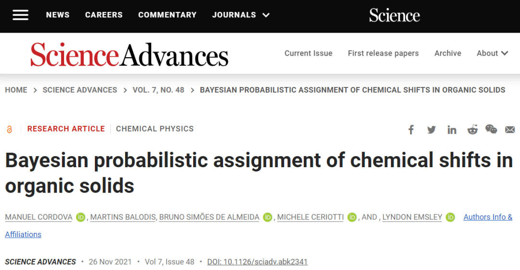This screenshot has width=520, height=270.
Task: Open author Michele Ceriotti's name link
Action: pyautogui.click(x=311, y=217)
